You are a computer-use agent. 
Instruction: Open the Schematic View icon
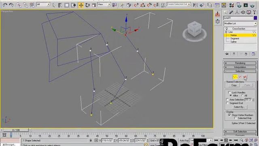(x=224, y=5)
